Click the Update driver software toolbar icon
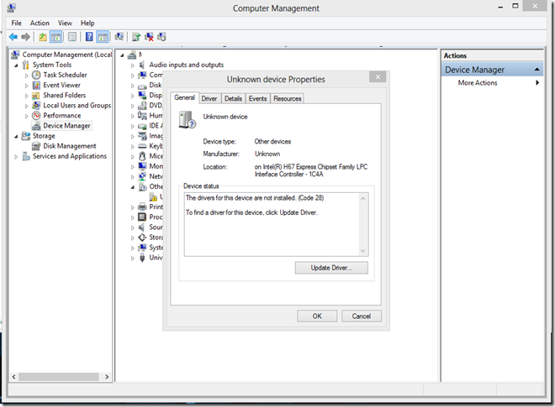555x407 pixels. tap(135, 37)
